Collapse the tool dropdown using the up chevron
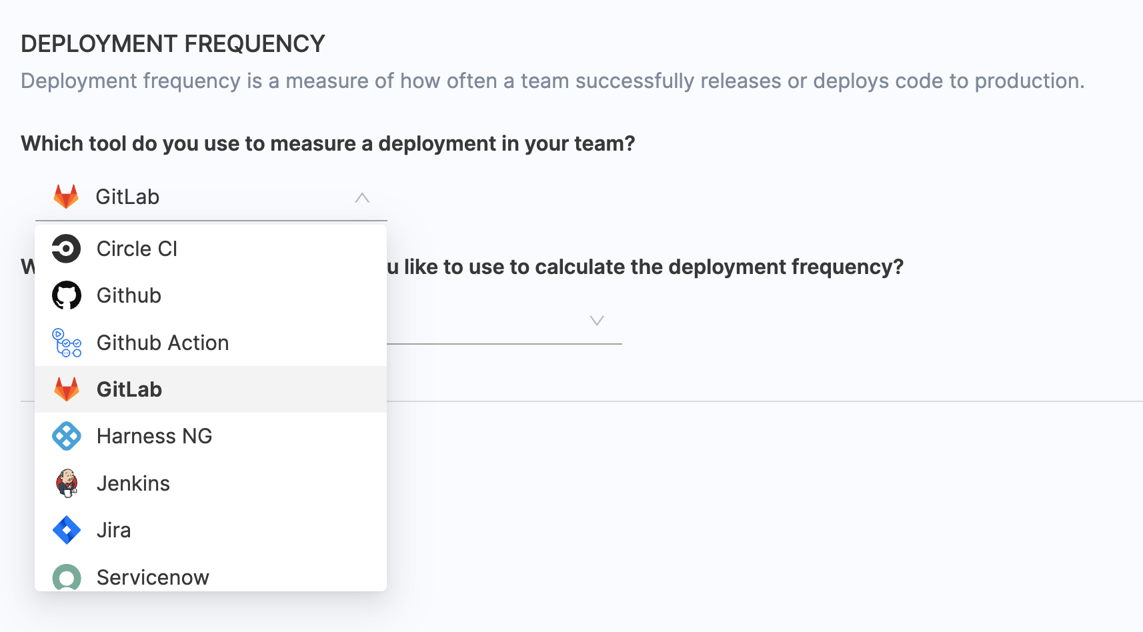This screenshot has height=632, width=1143. (x=362, y=198)
